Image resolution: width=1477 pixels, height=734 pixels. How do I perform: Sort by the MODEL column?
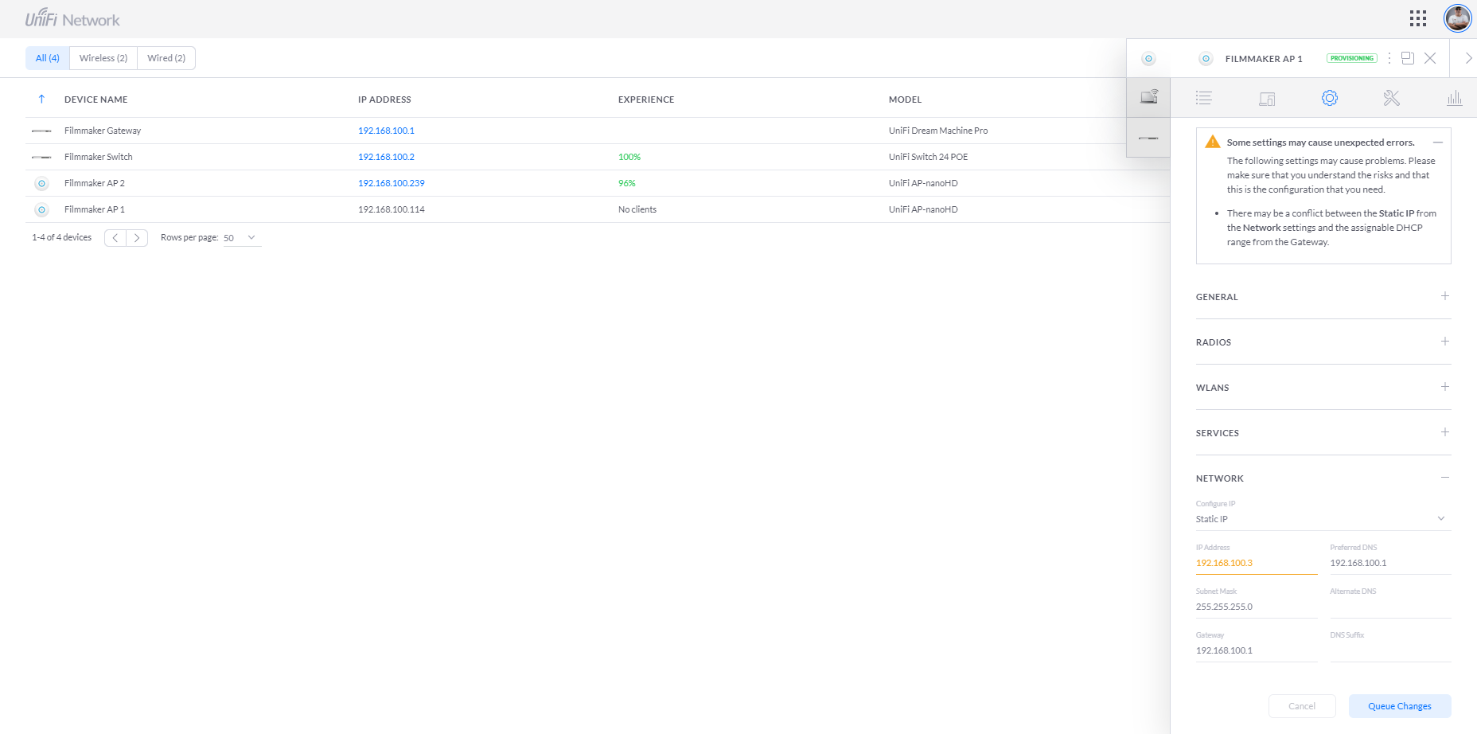pyautogui.click(x=905, y=100)
